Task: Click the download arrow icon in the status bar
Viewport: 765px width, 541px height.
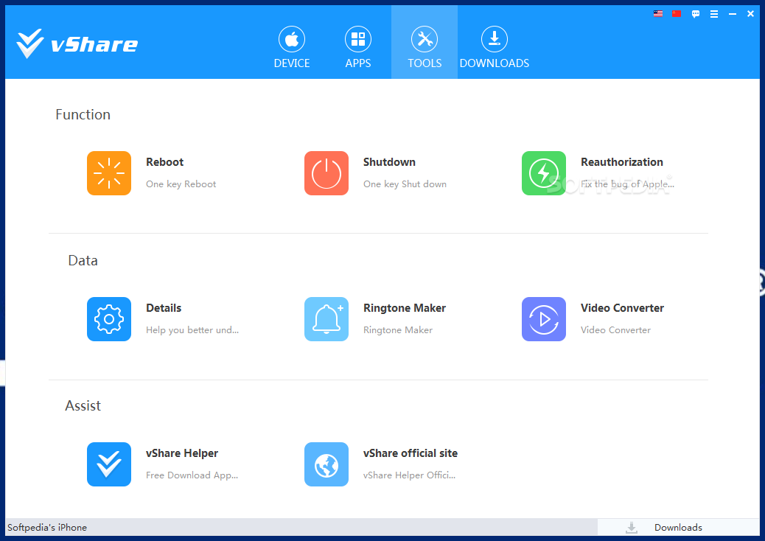Action: click(632, 527)
